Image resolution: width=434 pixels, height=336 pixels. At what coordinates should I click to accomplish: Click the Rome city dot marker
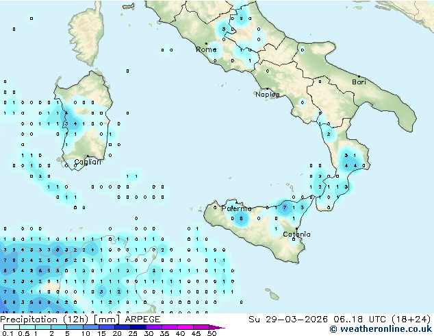206,43
